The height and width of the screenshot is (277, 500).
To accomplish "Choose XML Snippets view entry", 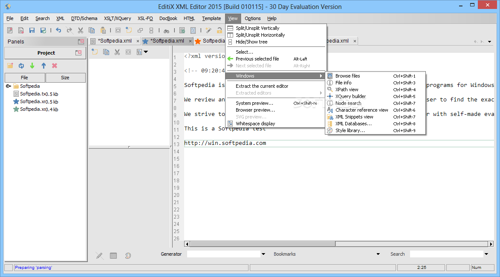I will 375,117.
